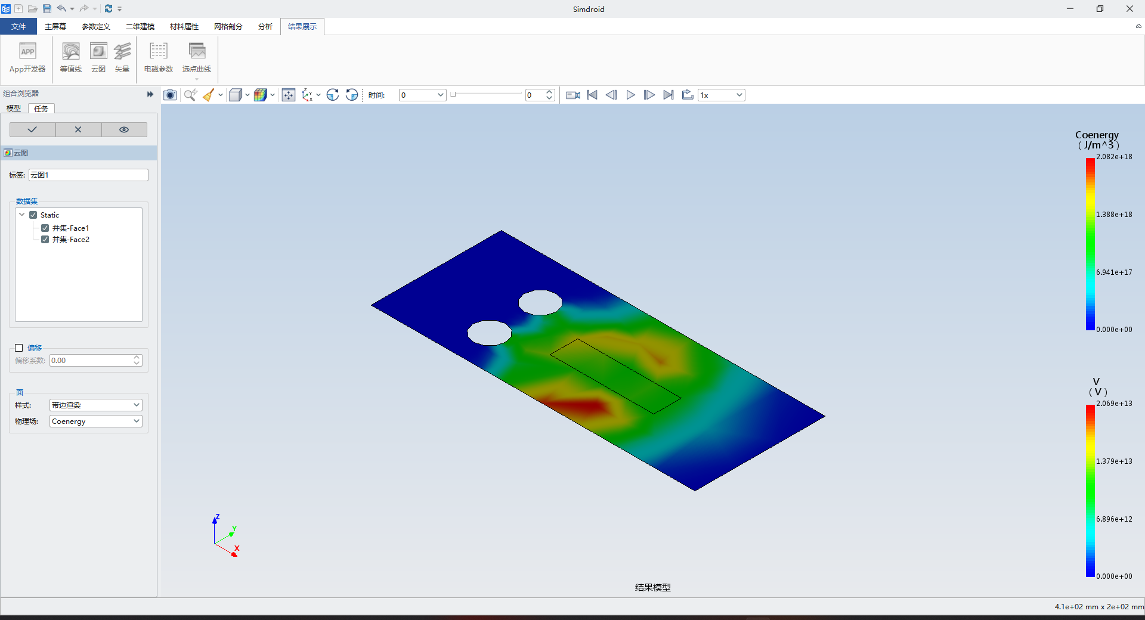Click the loop/export animation icon
The image size is (1145, 620).
coord(688,95)
